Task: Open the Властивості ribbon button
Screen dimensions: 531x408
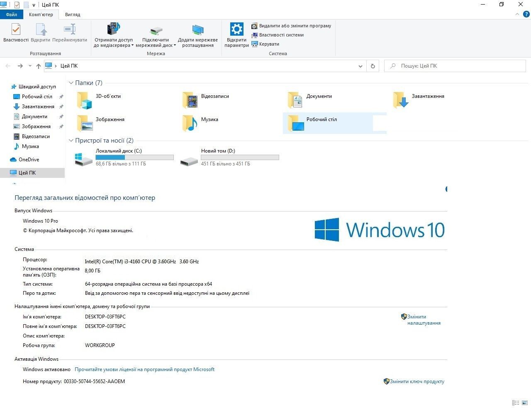Action: pos(16,33)
